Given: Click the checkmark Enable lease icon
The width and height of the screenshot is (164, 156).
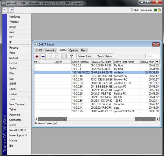Looking at the screenshot, I should pyautogui.click(x=50, y=56).
